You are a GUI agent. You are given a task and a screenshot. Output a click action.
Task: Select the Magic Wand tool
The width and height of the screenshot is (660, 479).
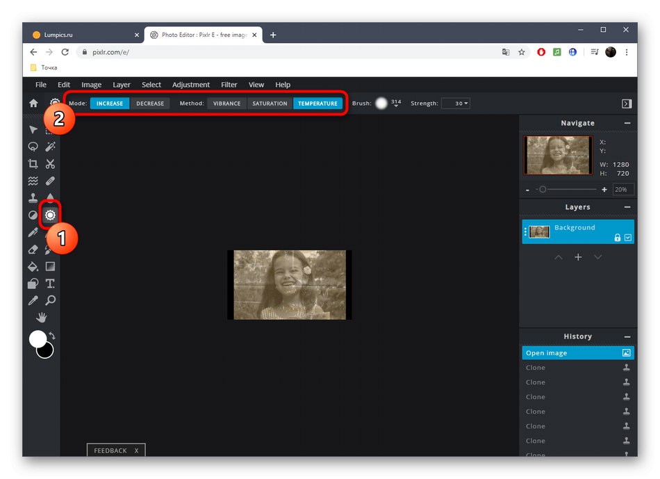[x=50, y=147]
